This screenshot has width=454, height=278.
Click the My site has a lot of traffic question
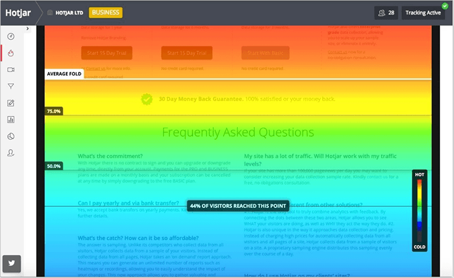[x=320, y=160]
